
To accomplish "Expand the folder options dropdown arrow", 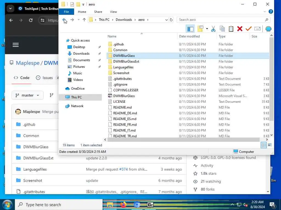I will pos(207,29).
